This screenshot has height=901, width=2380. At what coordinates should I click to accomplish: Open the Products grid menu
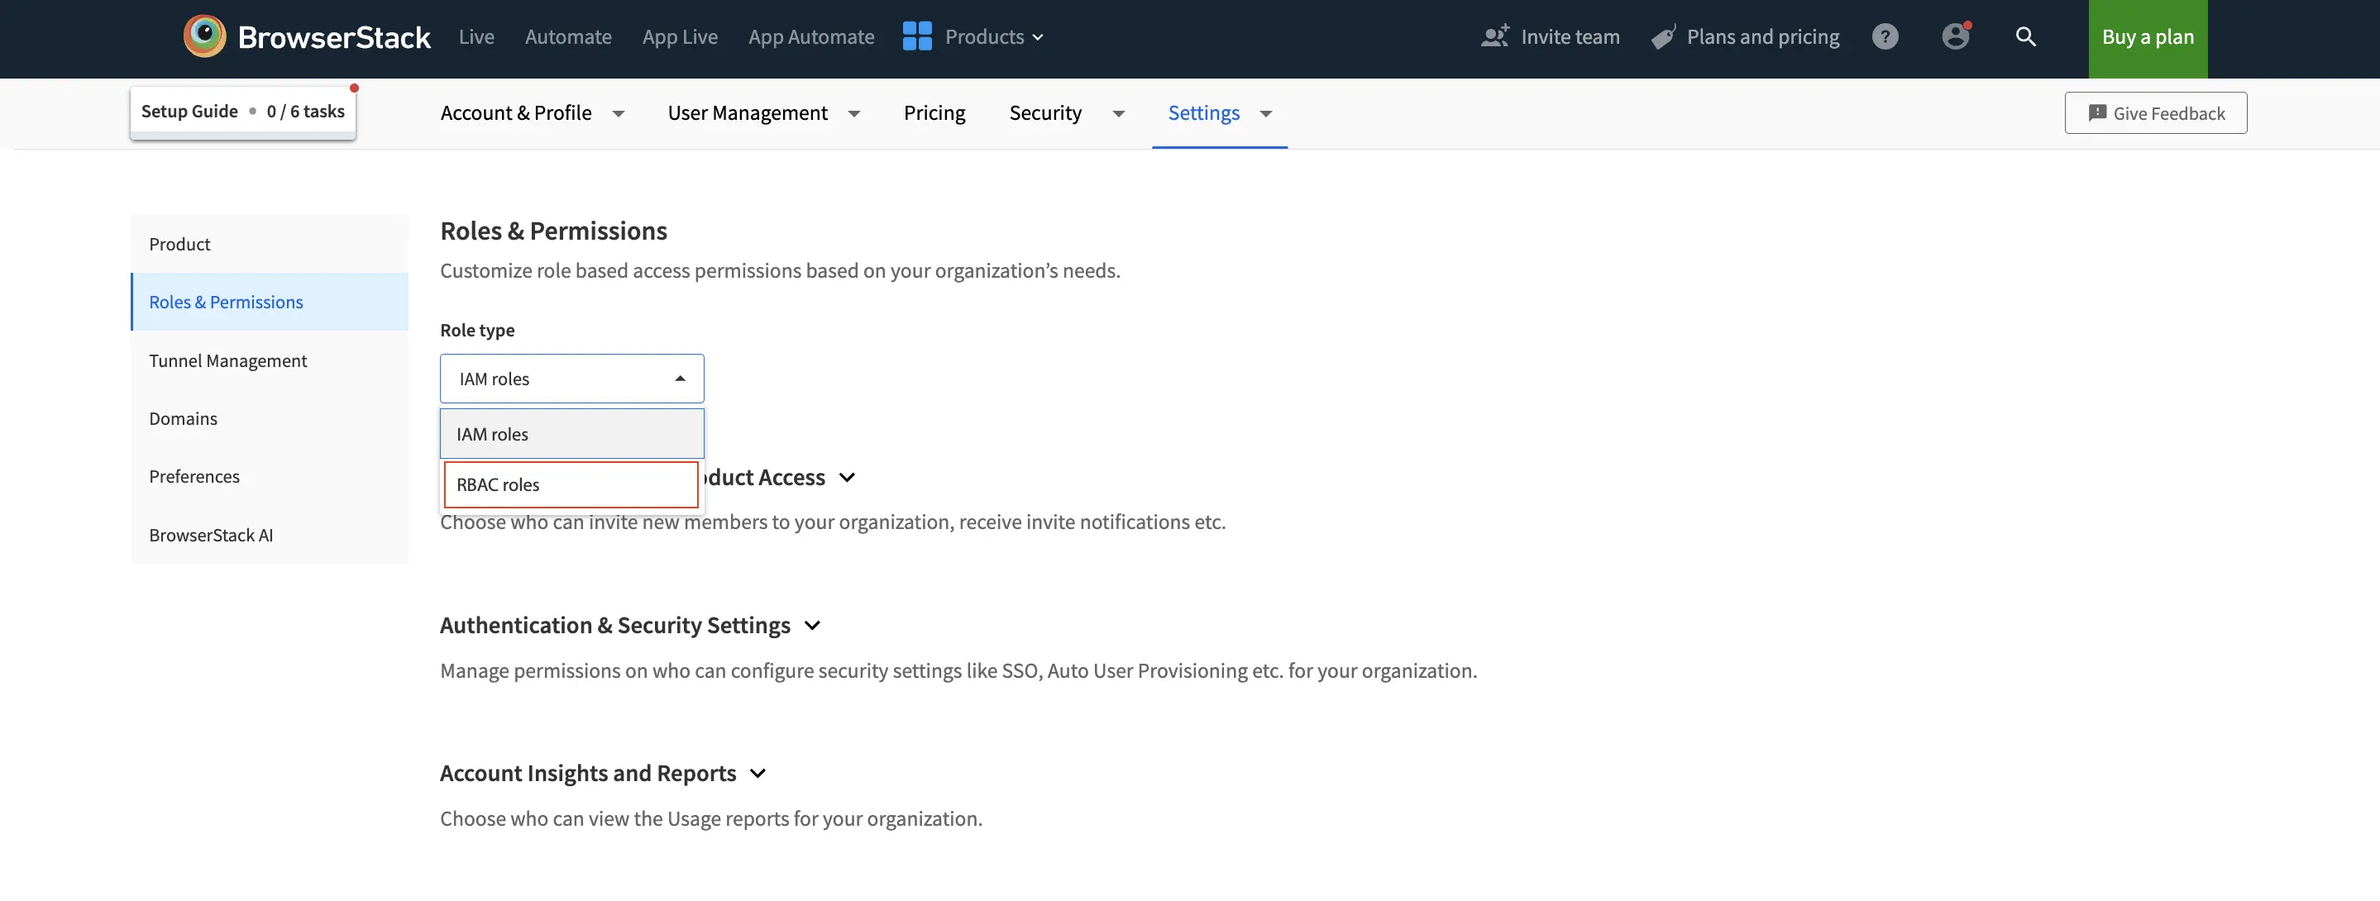[916, 37]
